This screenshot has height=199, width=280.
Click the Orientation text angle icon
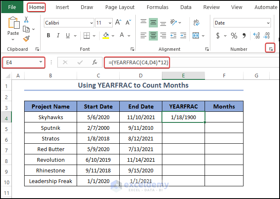[x=173, y=23]
